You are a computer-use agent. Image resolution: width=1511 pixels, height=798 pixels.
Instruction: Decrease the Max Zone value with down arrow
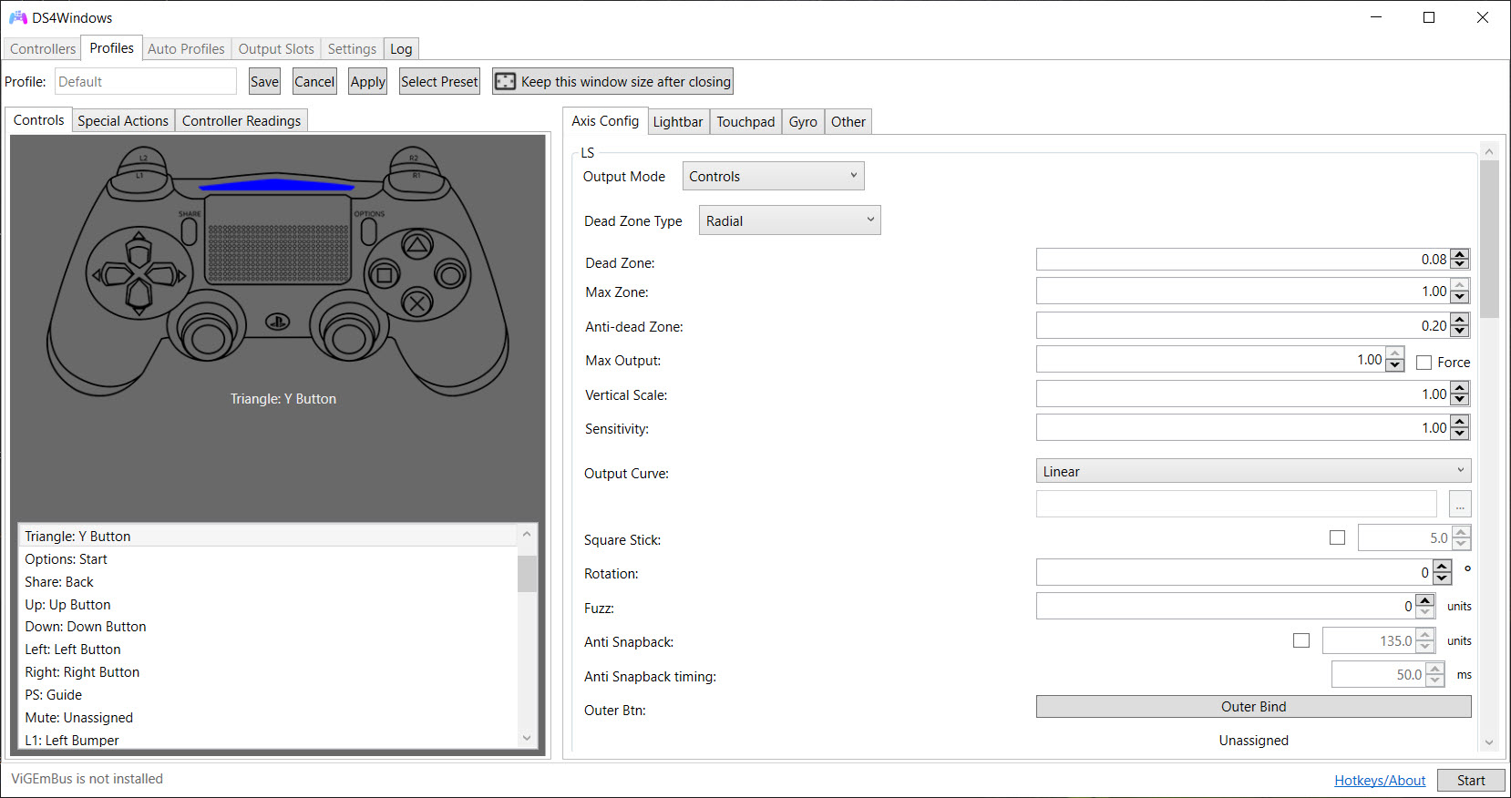(1459, 297)
